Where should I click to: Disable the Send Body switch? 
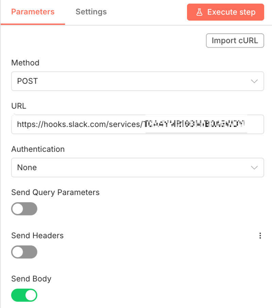[x=24, y=295]
